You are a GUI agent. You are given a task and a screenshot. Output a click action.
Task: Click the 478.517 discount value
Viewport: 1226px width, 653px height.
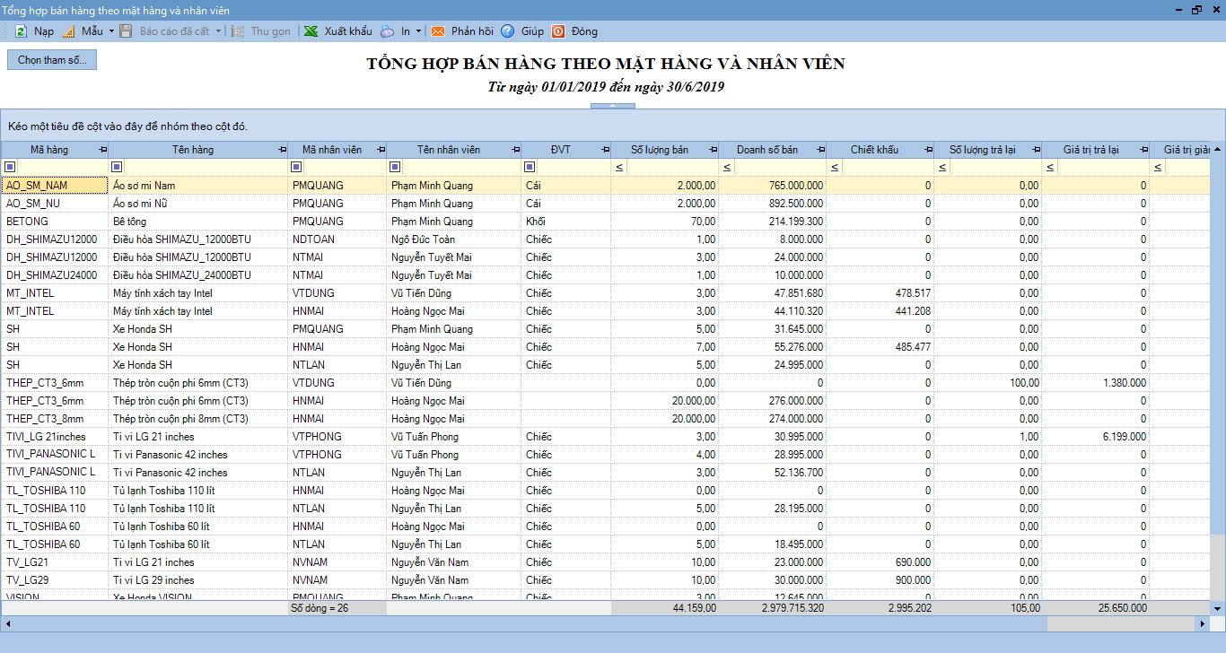click(880, 293)
